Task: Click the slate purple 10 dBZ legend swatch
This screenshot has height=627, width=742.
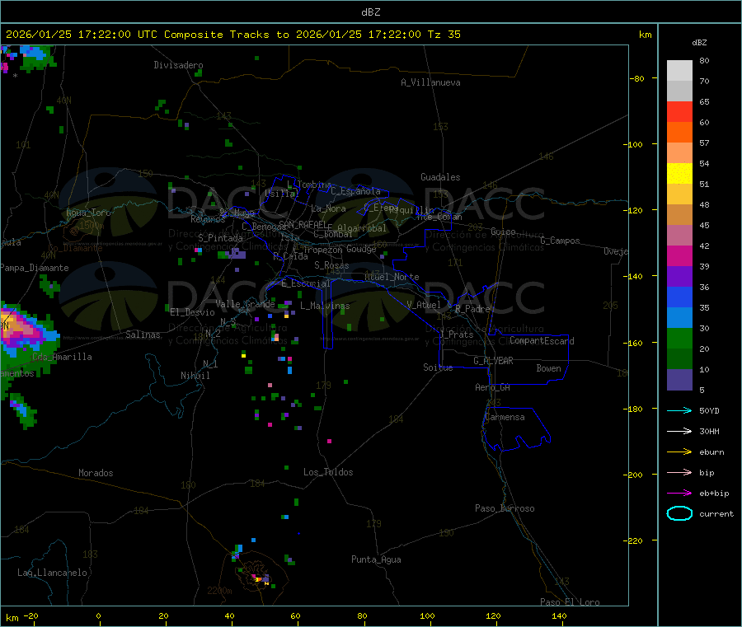Action: tap(679, 379)
